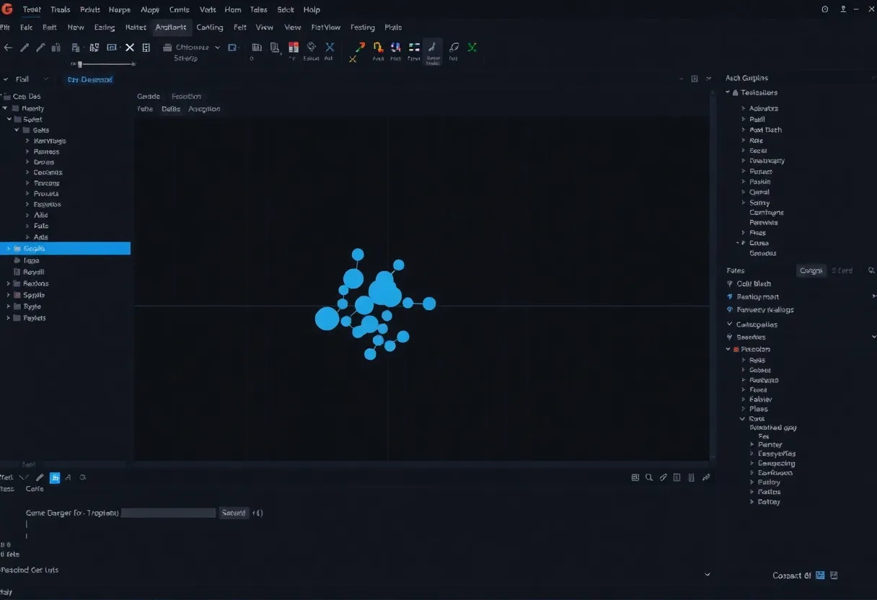Select the highlighted brush tool above the canvas tools
The height and width of the screenshot is (600, 877).
[x=433, y=49]
